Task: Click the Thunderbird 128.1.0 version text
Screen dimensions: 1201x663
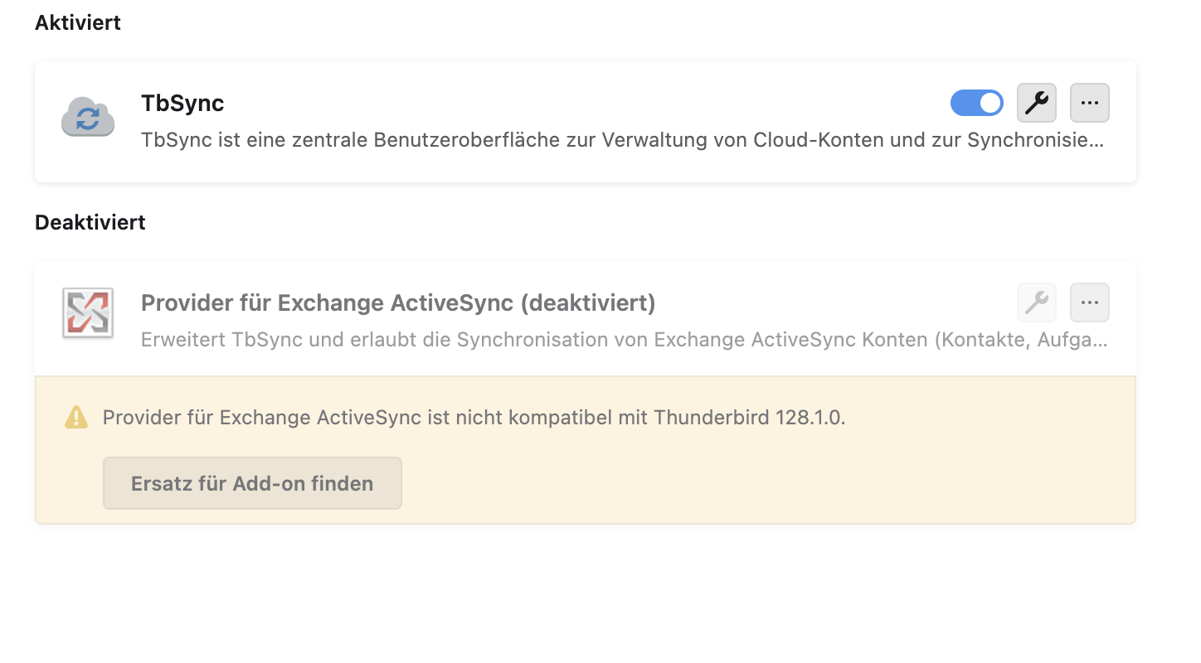Action: [x=749, y=417]
